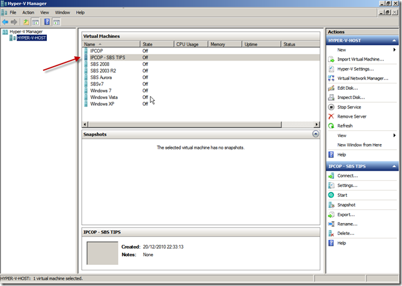This screenshot has width=402, height=286.
Task: Open Virtual Network Manager via its icon
Action: pyautogui.click(x=332, y=79)
